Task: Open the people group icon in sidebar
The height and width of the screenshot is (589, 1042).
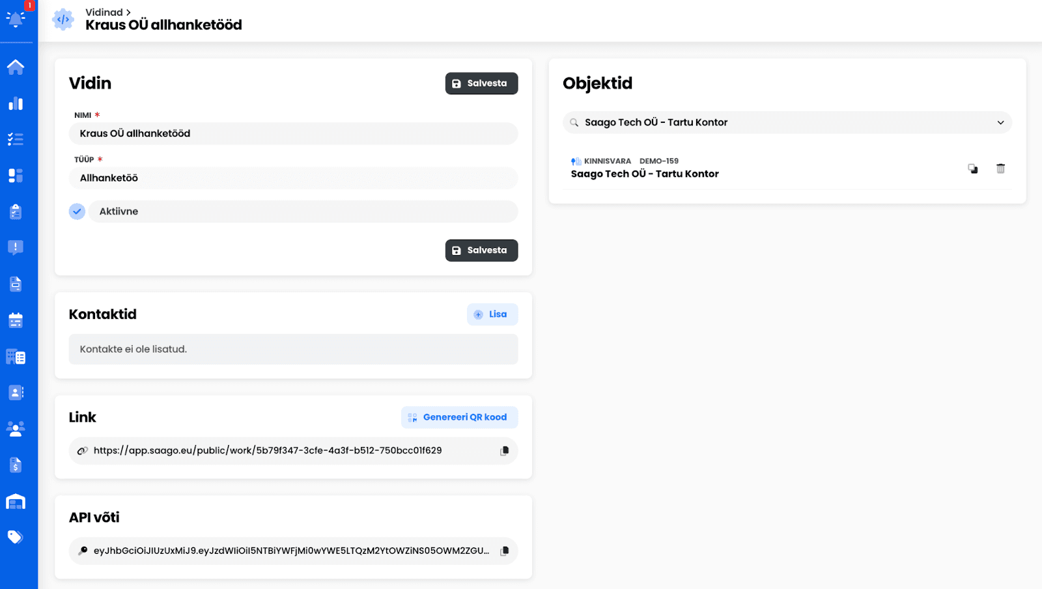Action: point(16,428)
